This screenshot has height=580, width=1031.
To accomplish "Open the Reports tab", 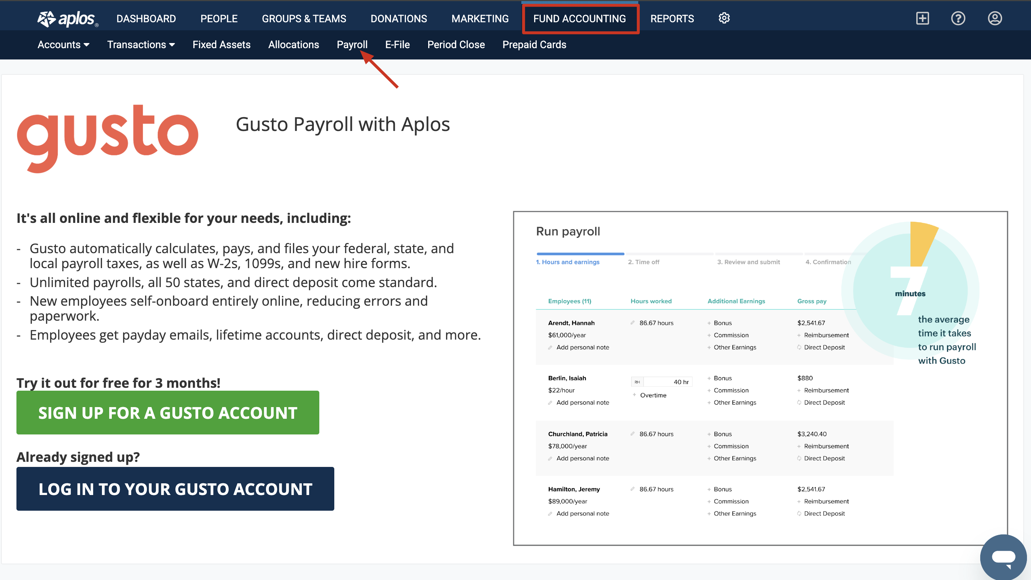I will 672,18.
